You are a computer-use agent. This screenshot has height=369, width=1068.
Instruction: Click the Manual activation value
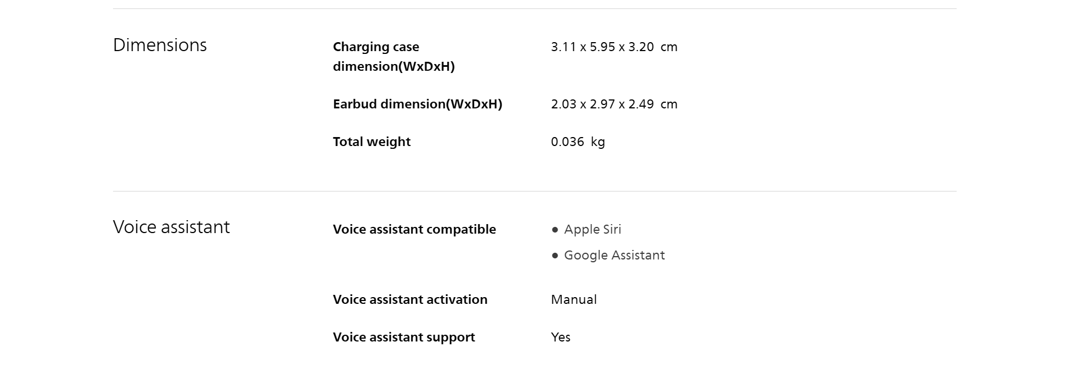coord(574,300)
